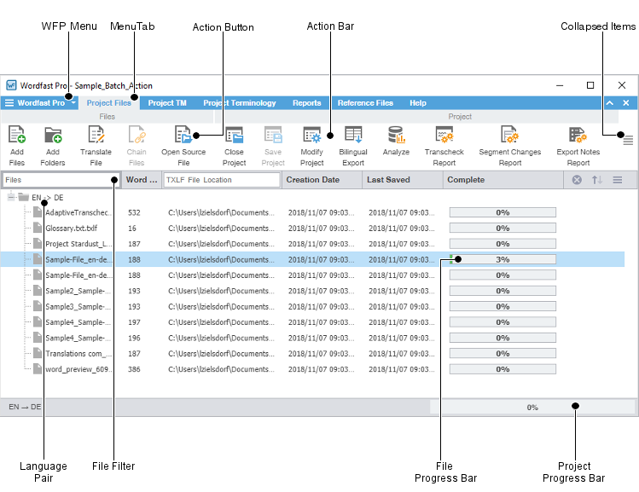Sort by the Last Saved column header
639x492 pixels.
click(402, 180)
